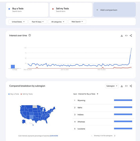Download the Interest over time chart data
Screen dimensions: 140x141
click(122, 36)
